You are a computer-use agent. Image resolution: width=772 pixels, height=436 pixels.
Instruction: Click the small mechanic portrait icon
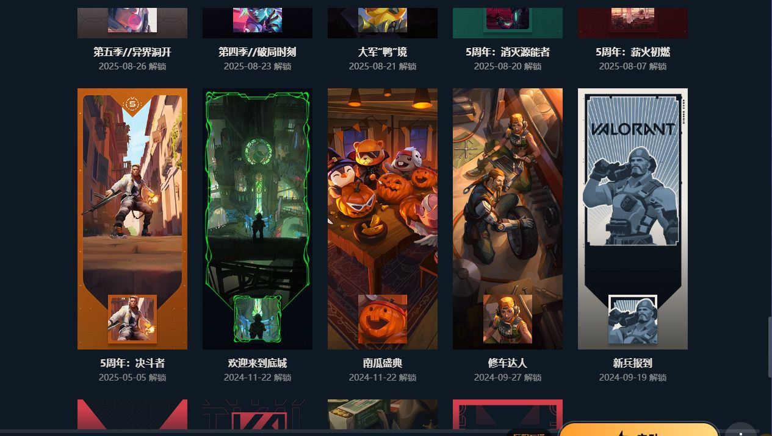pos(508,319)
